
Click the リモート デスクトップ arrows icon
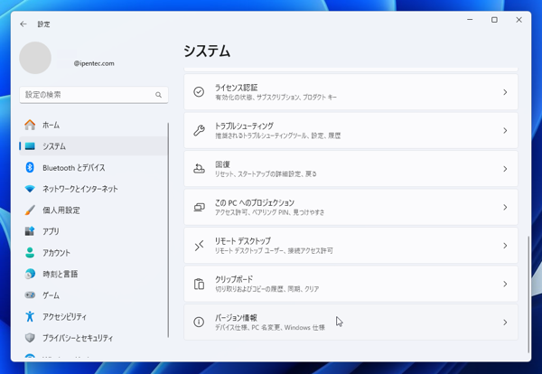pyautogui.click(x=199, y=246)
